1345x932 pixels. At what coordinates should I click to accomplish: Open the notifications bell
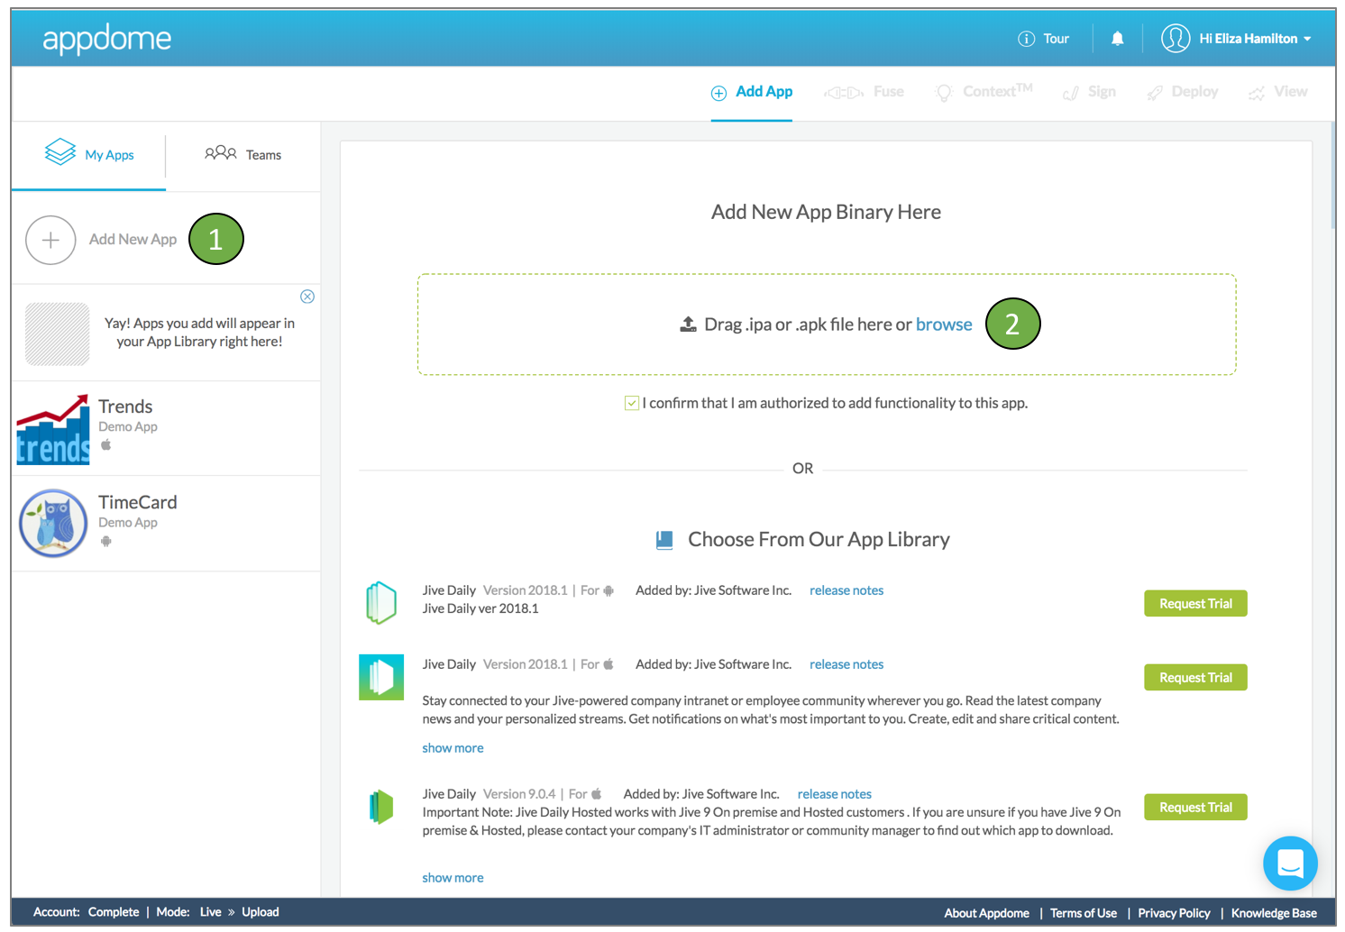[1117, 39]
